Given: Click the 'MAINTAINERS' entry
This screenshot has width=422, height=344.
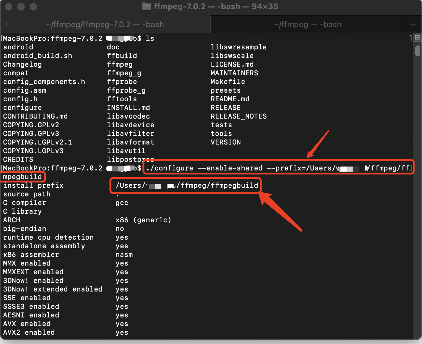Looking at the screenshot, I should 234,73.
